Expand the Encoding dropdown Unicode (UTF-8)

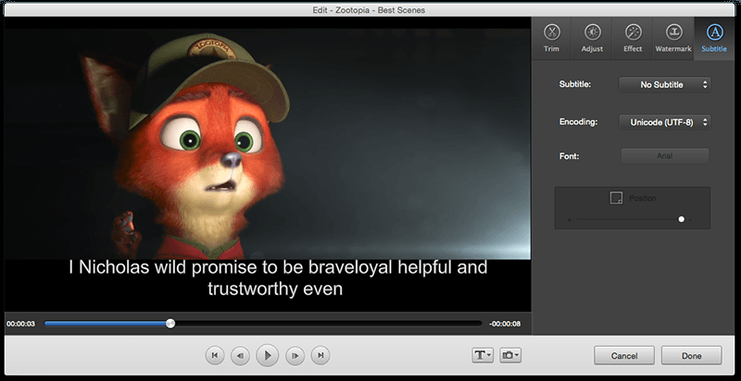coord(664,123)
